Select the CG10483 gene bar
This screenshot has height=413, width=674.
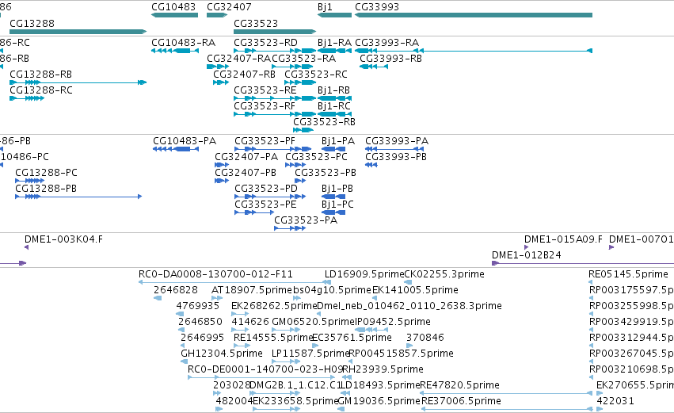174,15
